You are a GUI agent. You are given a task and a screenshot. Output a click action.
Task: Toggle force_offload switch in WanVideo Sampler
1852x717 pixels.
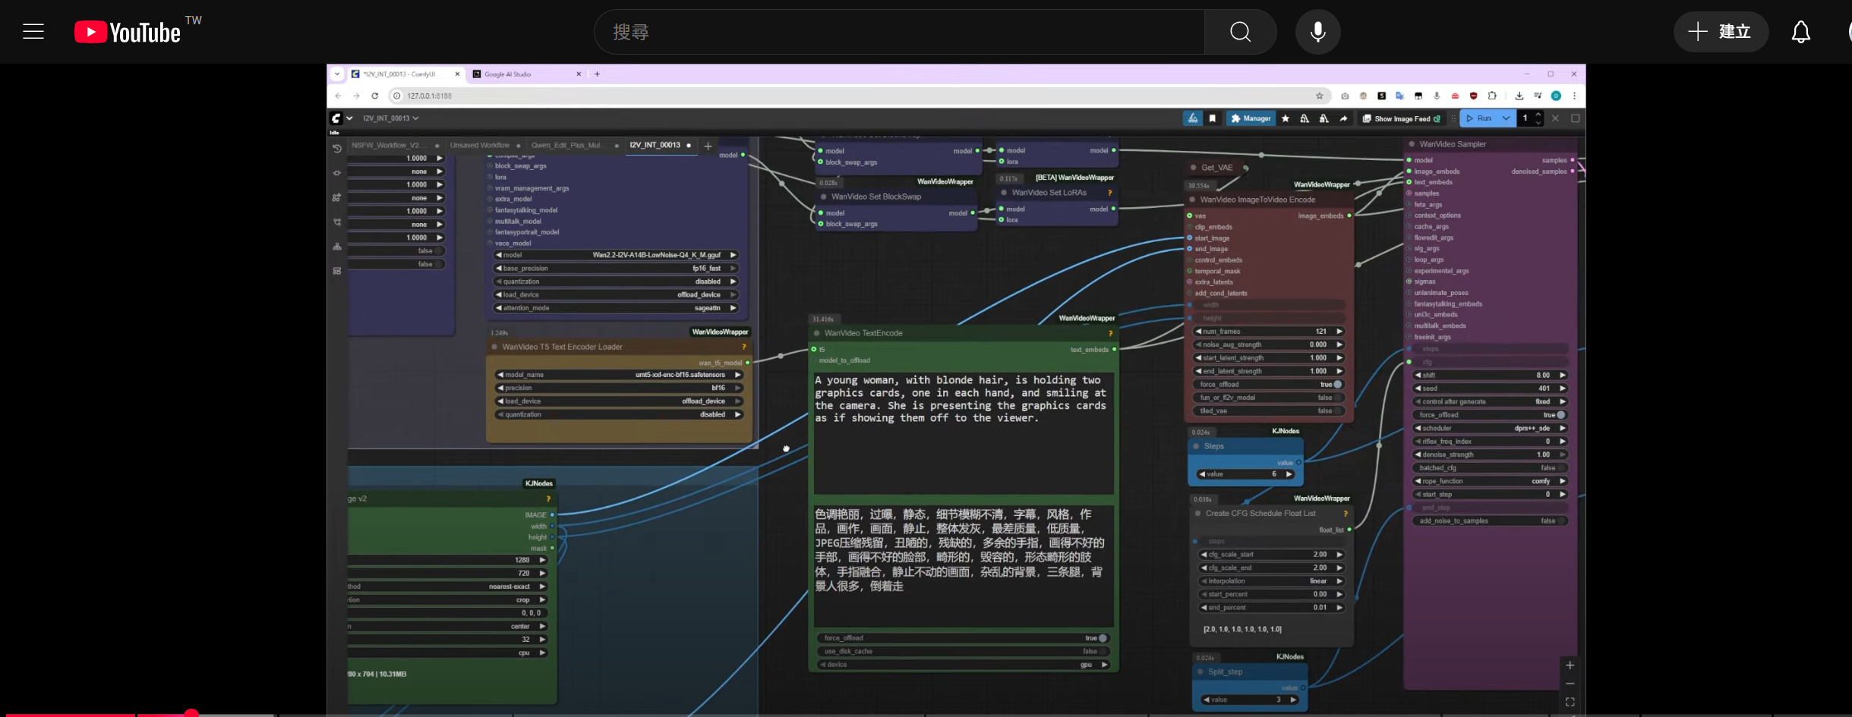point(1560,415)
